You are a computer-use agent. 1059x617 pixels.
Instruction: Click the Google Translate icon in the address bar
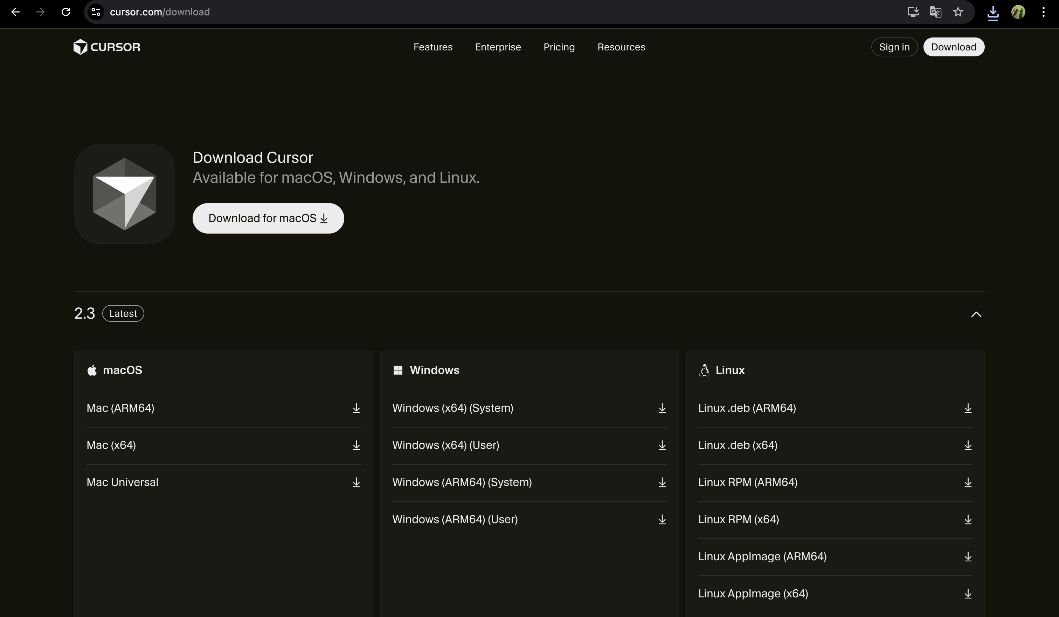pos(935,12)
